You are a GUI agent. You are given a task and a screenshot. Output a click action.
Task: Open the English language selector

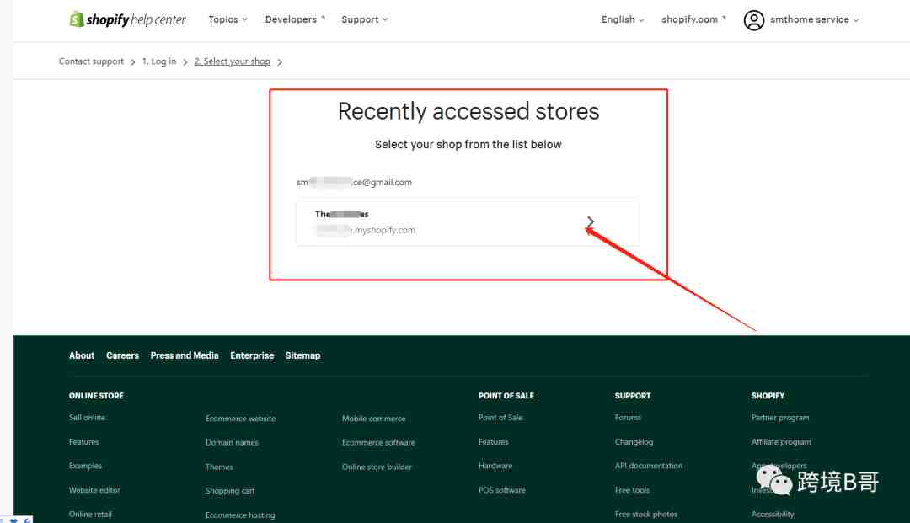pos(623,19)
